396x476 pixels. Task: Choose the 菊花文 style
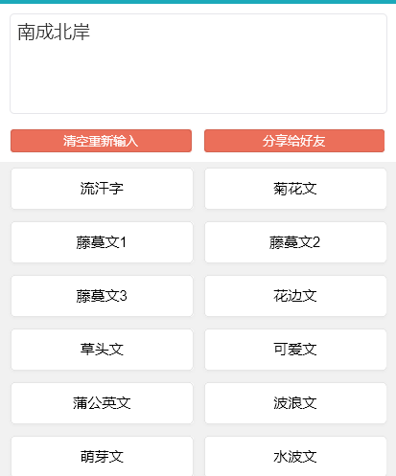pyautogui.click(x=295, y=189)
